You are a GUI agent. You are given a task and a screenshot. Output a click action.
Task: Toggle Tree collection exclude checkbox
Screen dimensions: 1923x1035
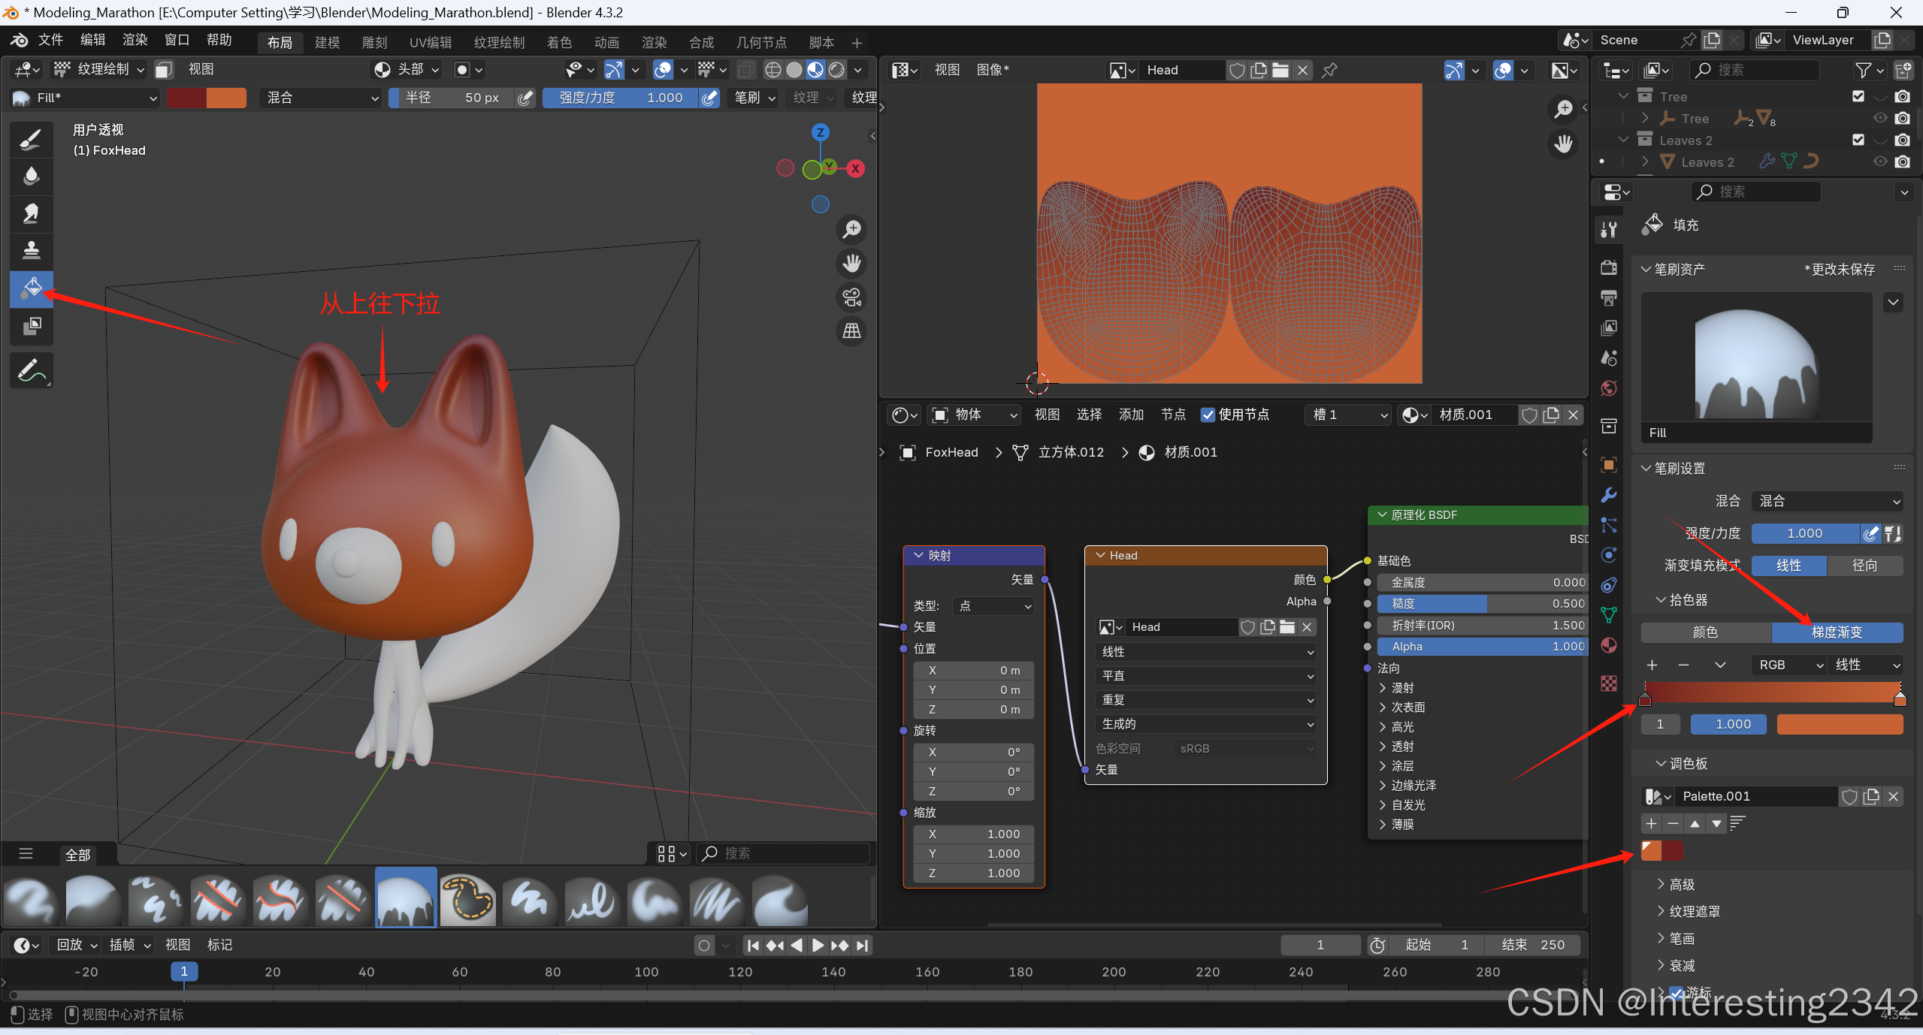(1858, 96)
